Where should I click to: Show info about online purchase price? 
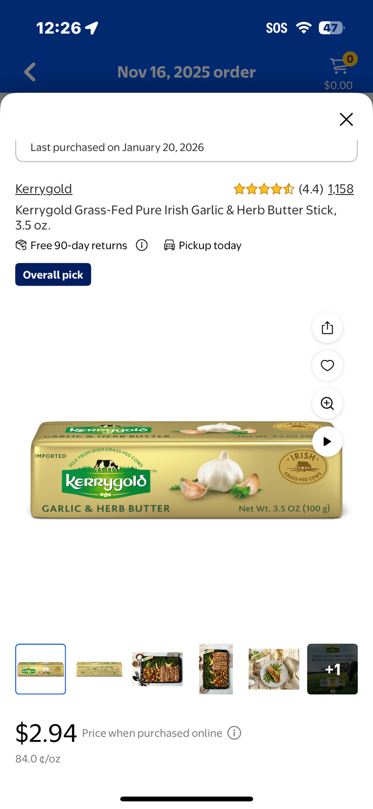point(234,733)
